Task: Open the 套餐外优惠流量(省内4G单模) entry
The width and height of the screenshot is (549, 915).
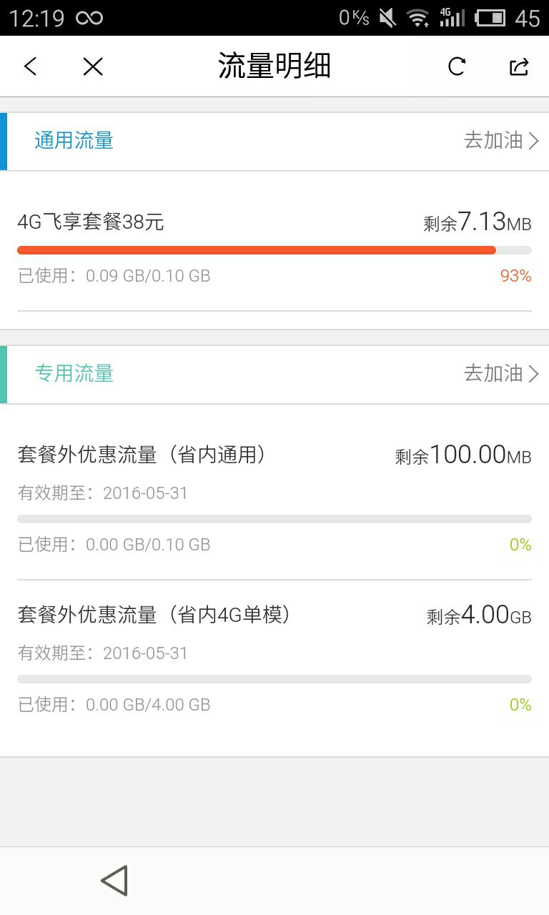Action: coord(154,615)
